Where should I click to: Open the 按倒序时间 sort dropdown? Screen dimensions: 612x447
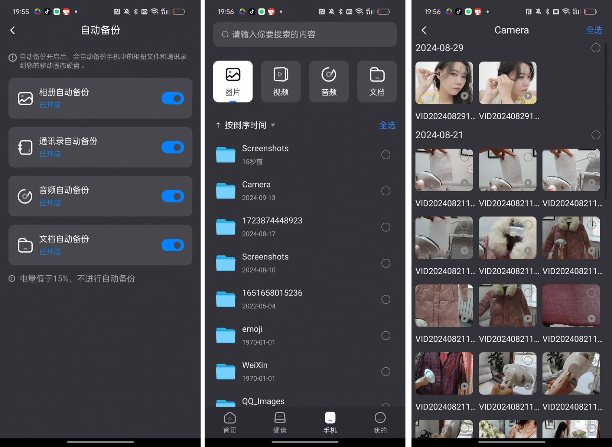(x=273, y=125)
